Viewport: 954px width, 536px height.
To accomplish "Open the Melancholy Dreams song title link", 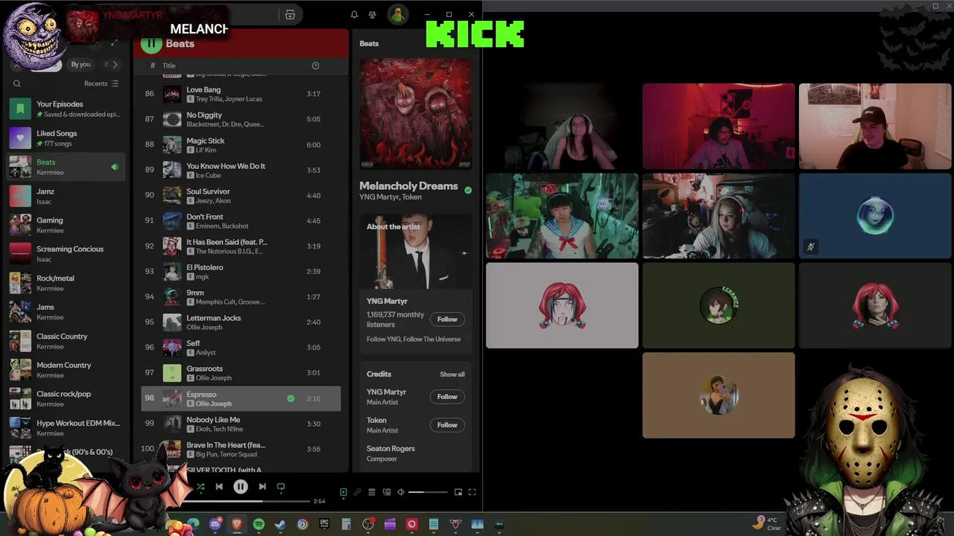I will pos(408,186).
